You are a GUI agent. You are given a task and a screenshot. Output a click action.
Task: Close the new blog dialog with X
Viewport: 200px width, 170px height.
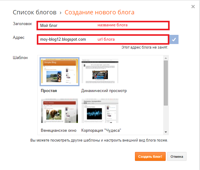point(193,7)
